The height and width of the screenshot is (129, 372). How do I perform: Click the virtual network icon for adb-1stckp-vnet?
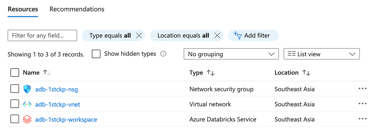[27, 104]
